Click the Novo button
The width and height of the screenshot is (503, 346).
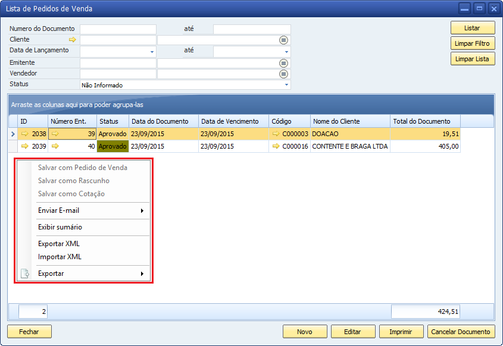point(305,332)
